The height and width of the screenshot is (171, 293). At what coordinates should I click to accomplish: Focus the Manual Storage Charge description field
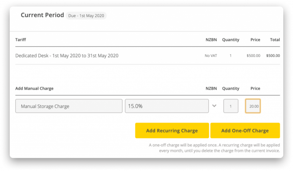coord(69,106)
